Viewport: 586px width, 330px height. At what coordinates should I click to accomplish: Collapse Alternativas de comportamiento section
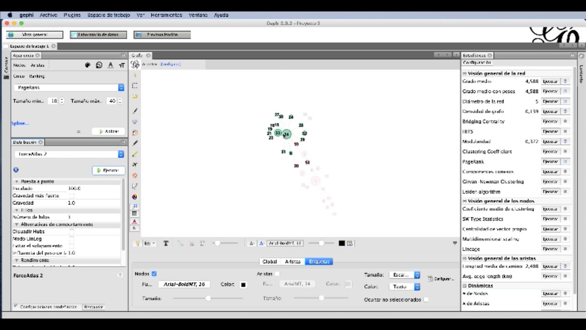(17, 225)
